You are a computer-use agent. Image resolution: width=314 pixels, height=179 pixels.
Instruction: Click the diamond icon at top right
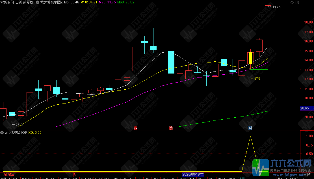coord(292,3)
